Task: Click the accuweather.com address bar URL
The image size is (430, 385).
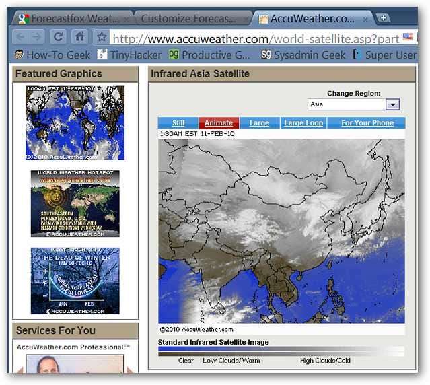Action: pyautogui.click(x=256, y=38)
